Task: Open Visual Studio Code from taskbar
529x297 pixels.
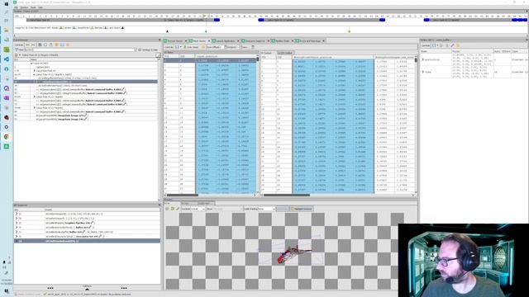Action: [x=7, y=59]
